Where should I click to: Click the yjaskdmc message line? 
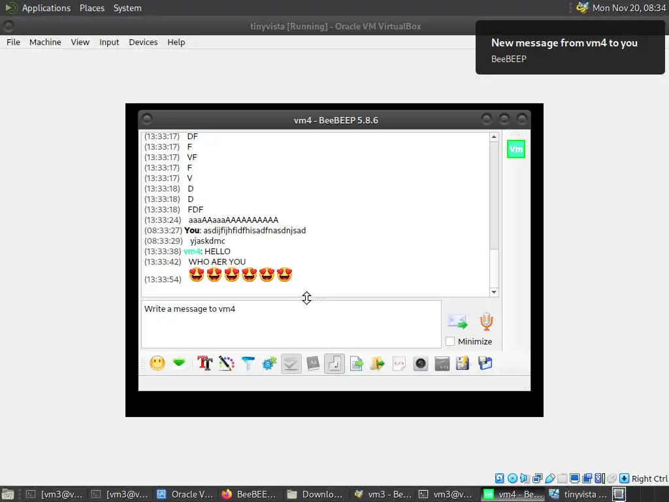(x=207, y=241)
